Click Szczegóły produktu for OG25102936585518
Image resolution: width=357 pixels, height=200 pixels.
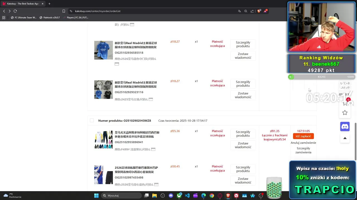243,44
